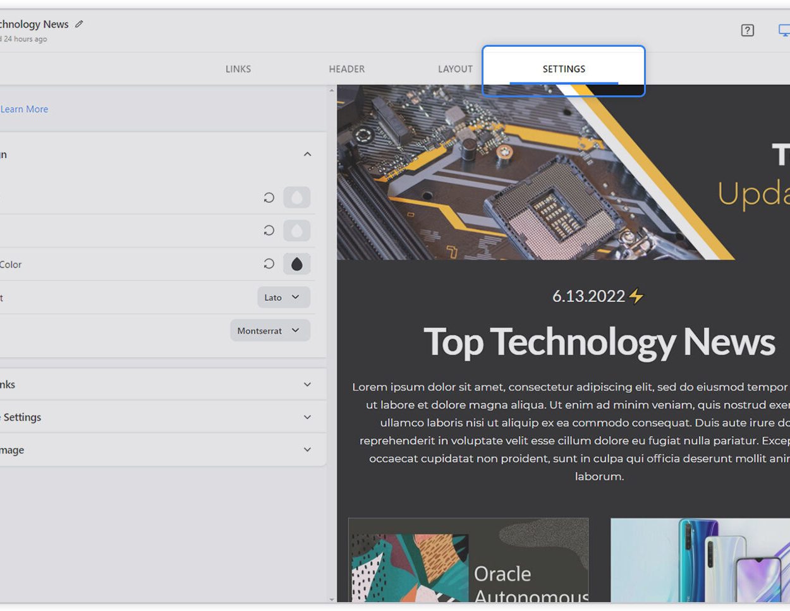Reset the Color row with dark swatch
This screenshot has width=790, height=611.
(269, 264)
